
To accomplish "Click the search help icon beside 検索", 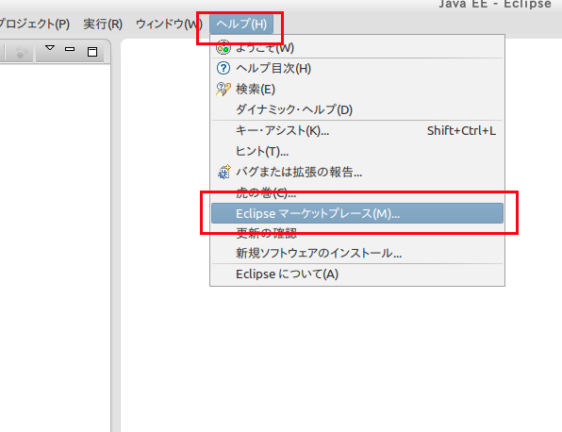I will (x=223, y=89).
